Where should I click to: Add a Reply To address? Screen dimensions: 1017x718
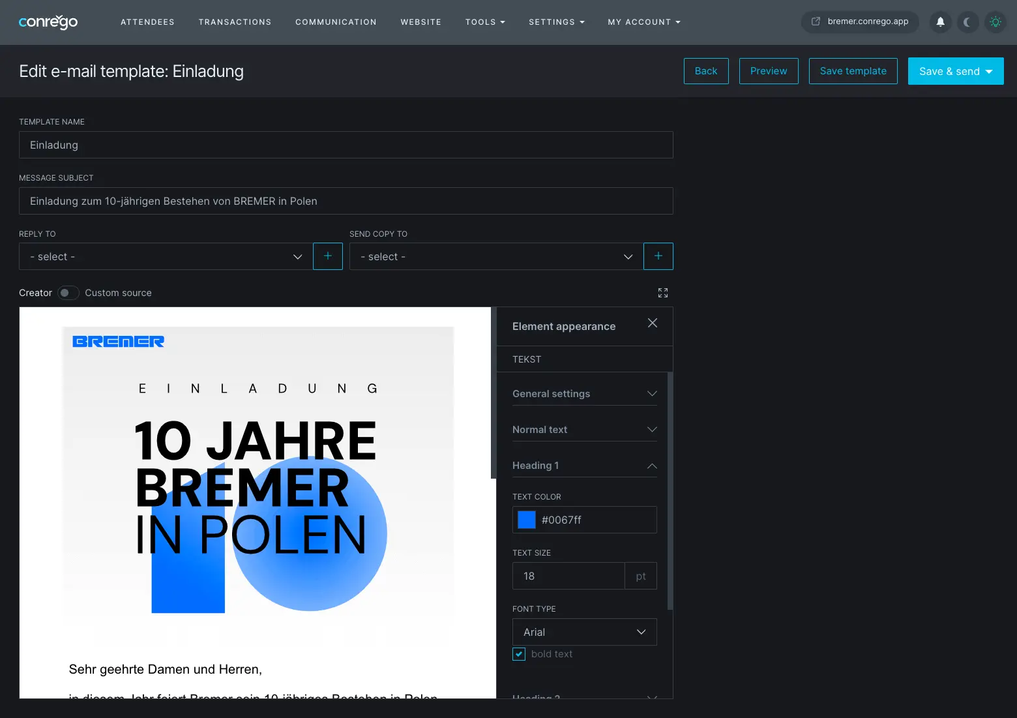coord(328,256)
